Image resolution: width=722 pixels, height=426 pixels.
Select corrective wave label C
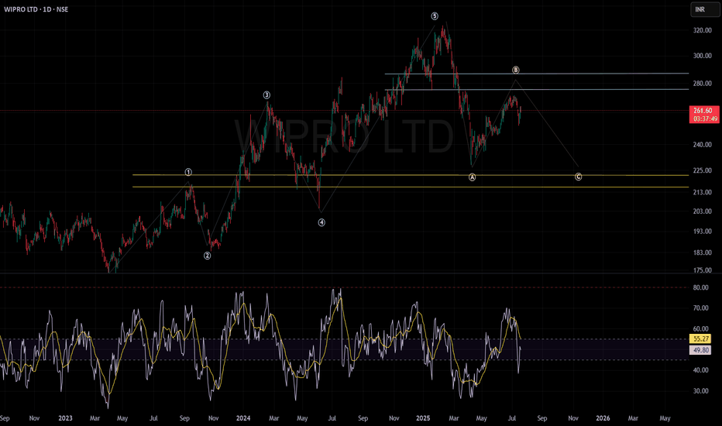click(579, 177)
